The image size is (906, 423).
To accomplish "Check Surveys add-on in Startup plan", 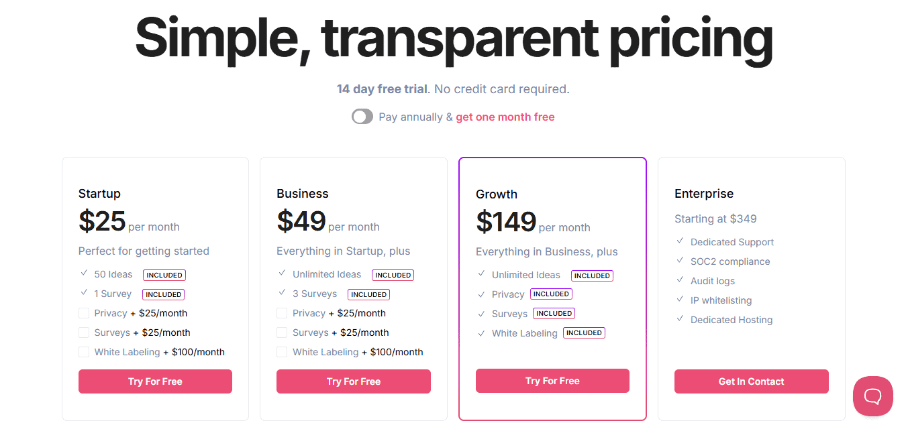I will [84, 333].
